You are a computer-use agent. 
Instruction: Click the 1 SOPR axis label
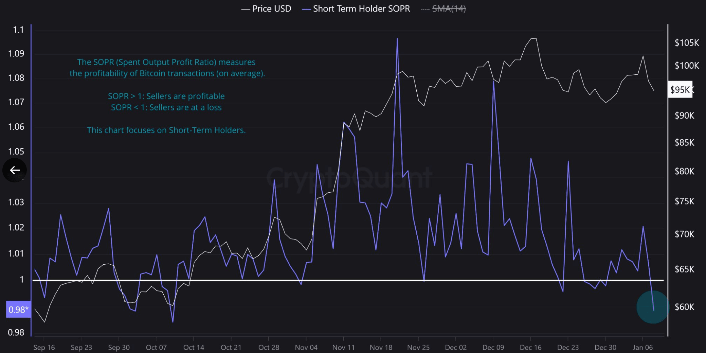[22, 280]
